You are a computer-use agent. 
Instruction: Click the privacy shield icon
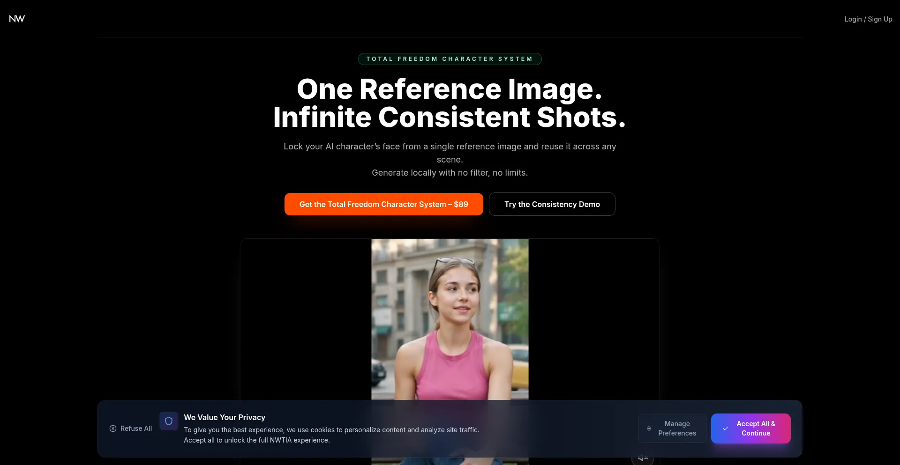pyautogui.click(x=169, y=421)
